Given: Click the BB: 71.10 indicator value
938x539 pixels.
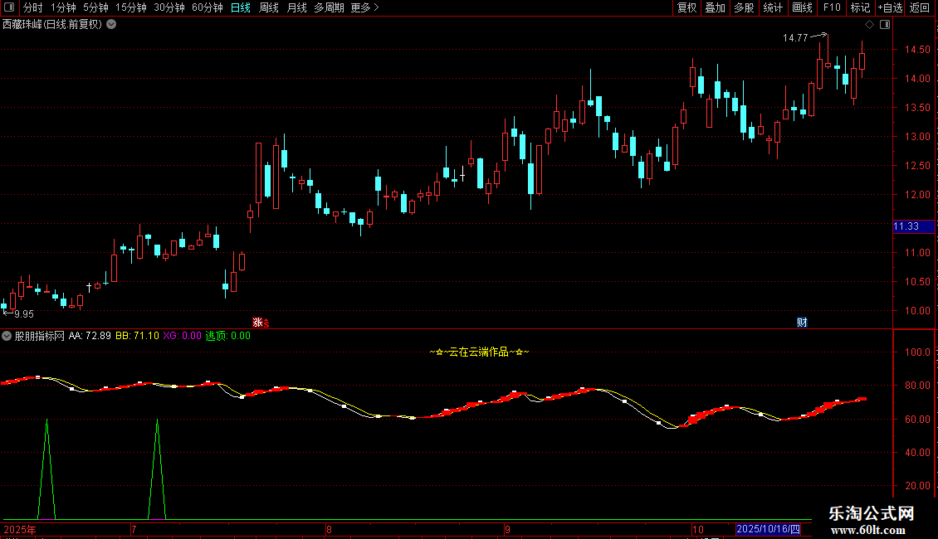Looking at the screenshot, I should pyautogui.click(x=137, y=336).
